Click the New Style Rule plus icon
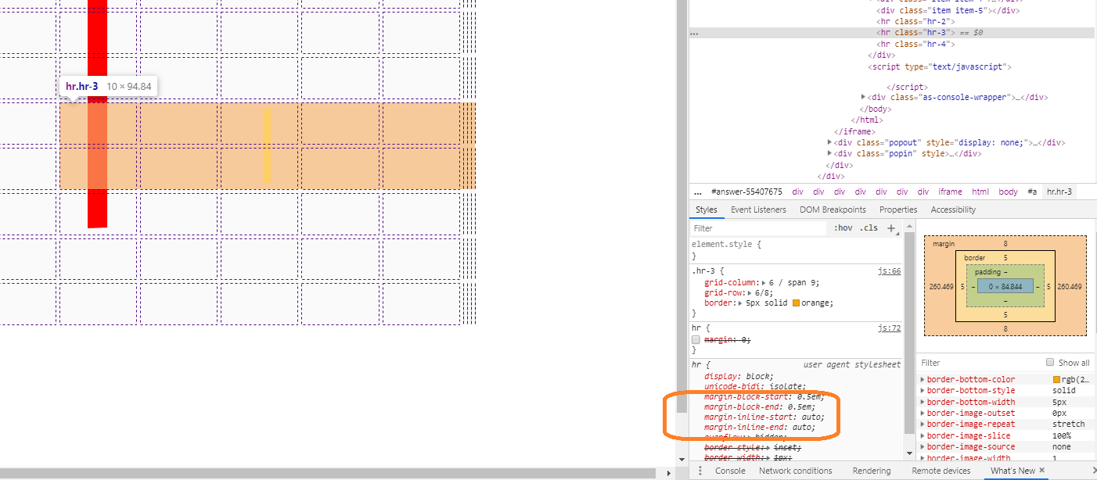This screenshot has height=480, width=1097. [x=890, y=228]
